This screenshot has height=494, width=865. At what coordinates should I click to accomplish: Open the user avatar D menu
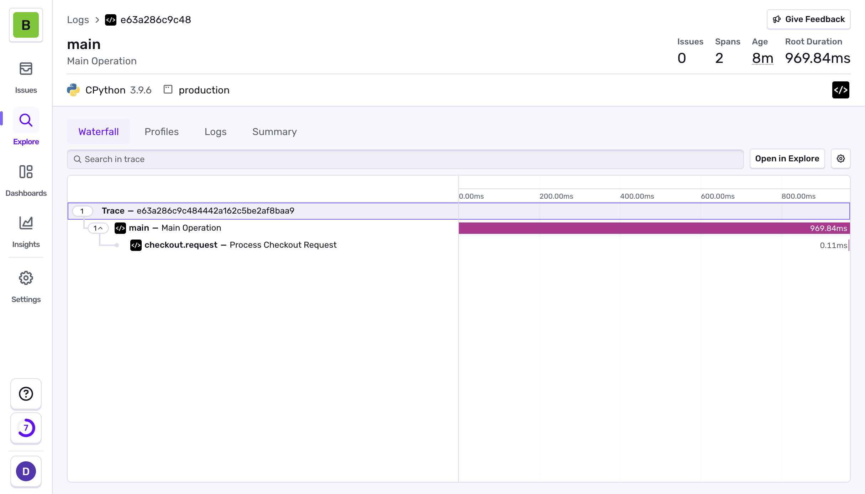26,471
